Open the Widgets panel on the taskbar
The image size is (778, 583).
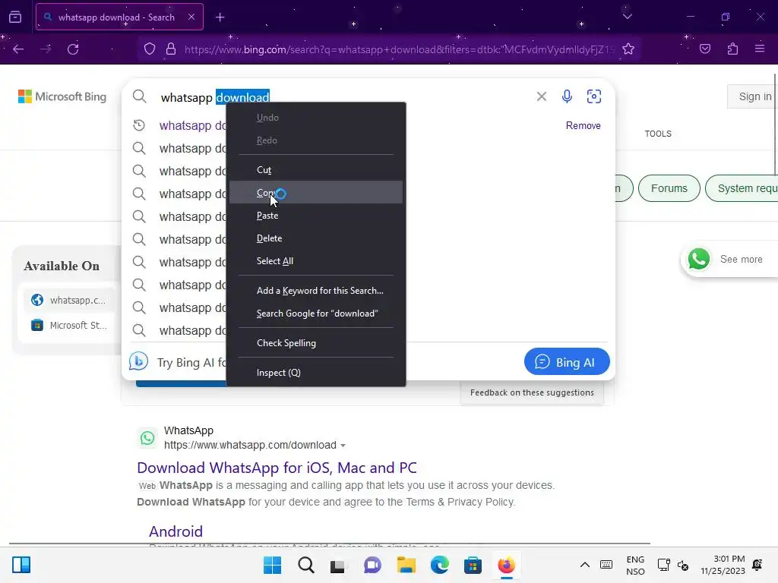pyautogui.click(x=21, y=565)
